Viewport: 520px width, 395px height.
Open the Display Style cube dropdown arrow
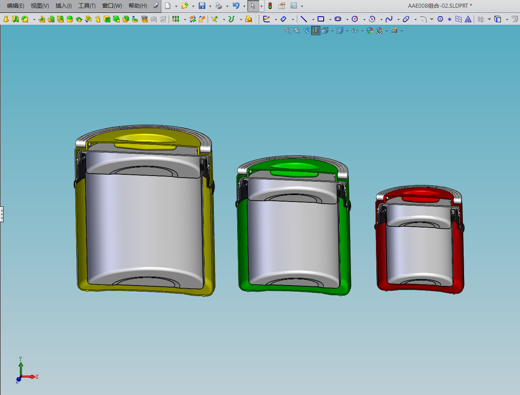pos(348,31)
